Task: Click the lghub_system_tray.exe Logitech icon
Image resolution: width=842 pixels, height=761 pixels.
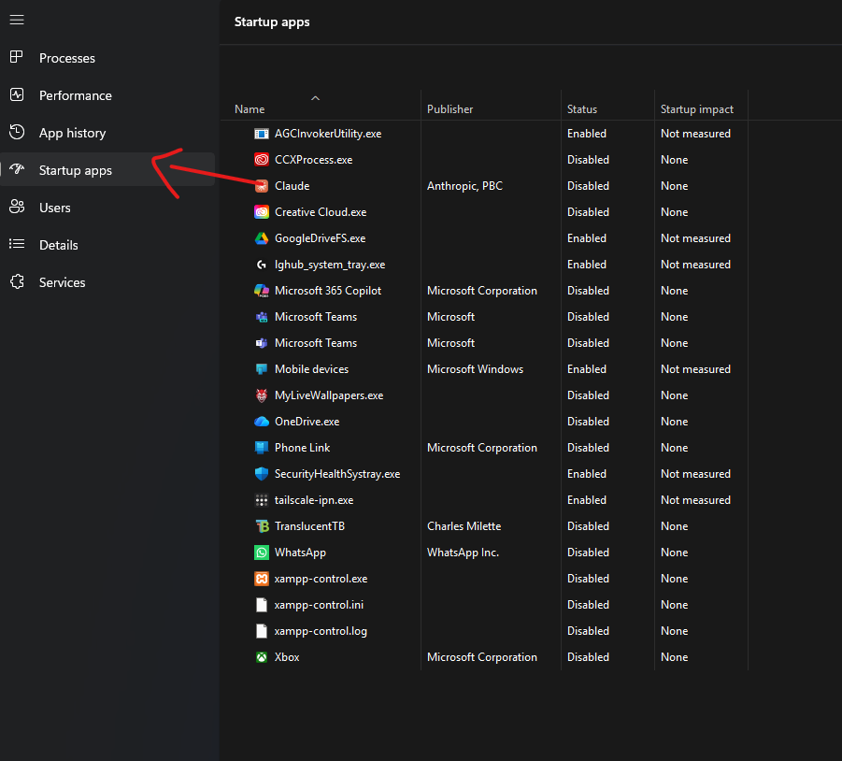Action: click(262, 265)
